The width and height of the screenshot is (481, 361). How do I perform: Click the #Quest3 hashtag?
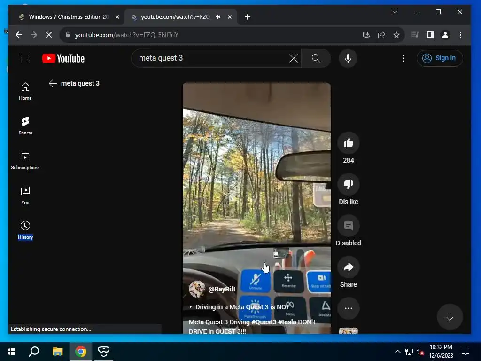264,322
